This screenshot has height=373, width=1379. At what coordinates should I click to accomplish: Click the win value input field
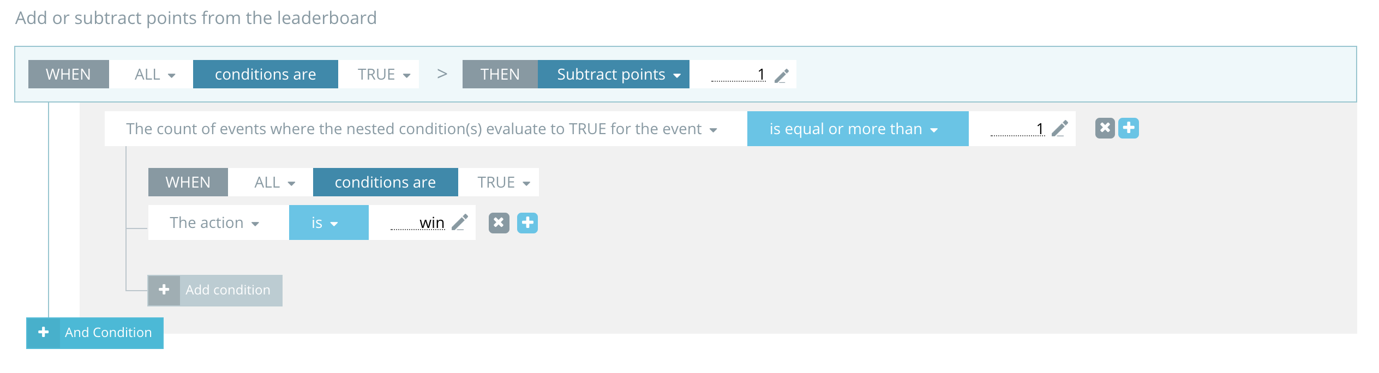[418, 222]
